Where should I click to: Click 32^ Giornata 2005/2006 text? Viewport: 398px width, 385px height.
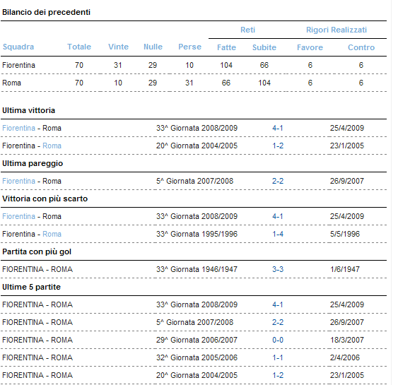point(197,358)
